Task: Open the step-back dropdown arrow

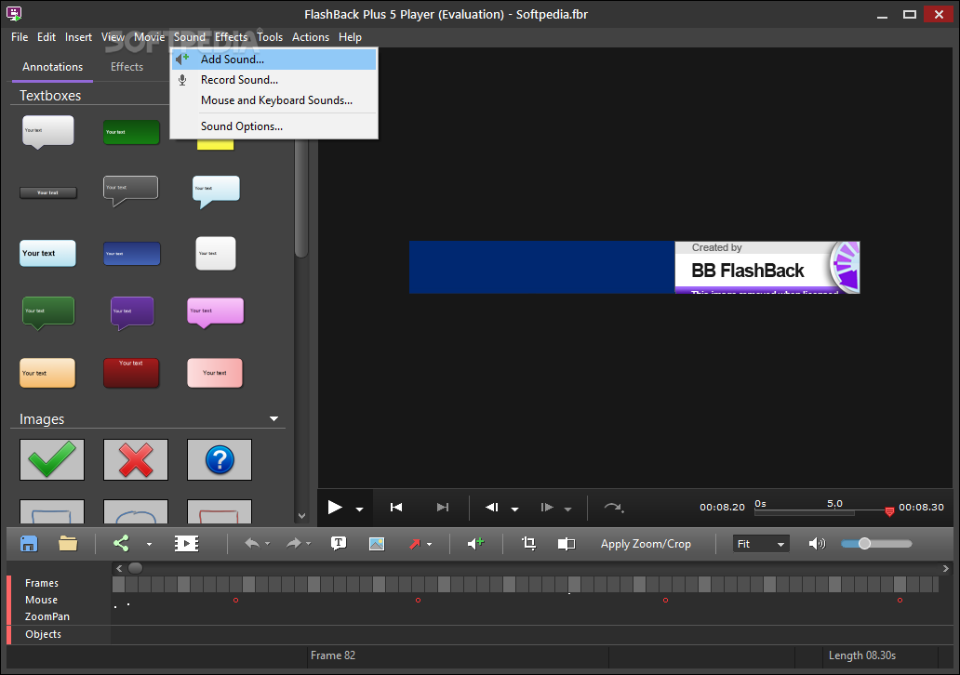Action: click(x=515, y=510)
